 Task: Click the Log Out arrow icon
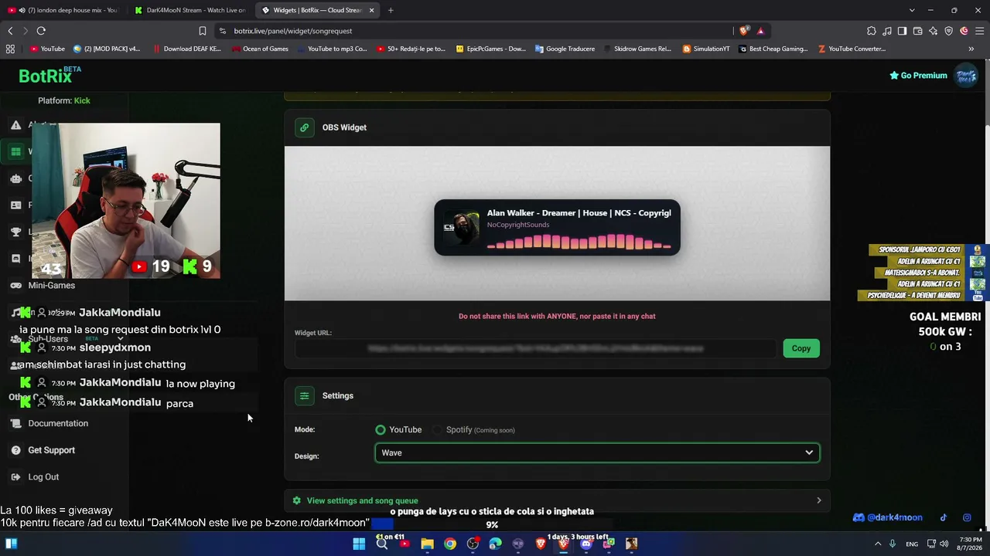tap(15, 477)
